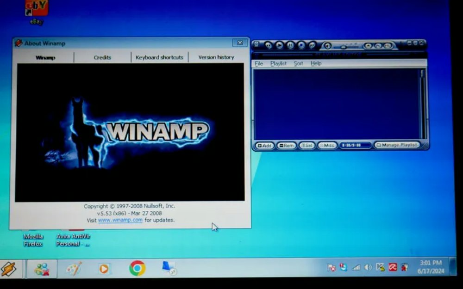
Task: Switch to the Credits tab
Action: (x=102, y=57)
